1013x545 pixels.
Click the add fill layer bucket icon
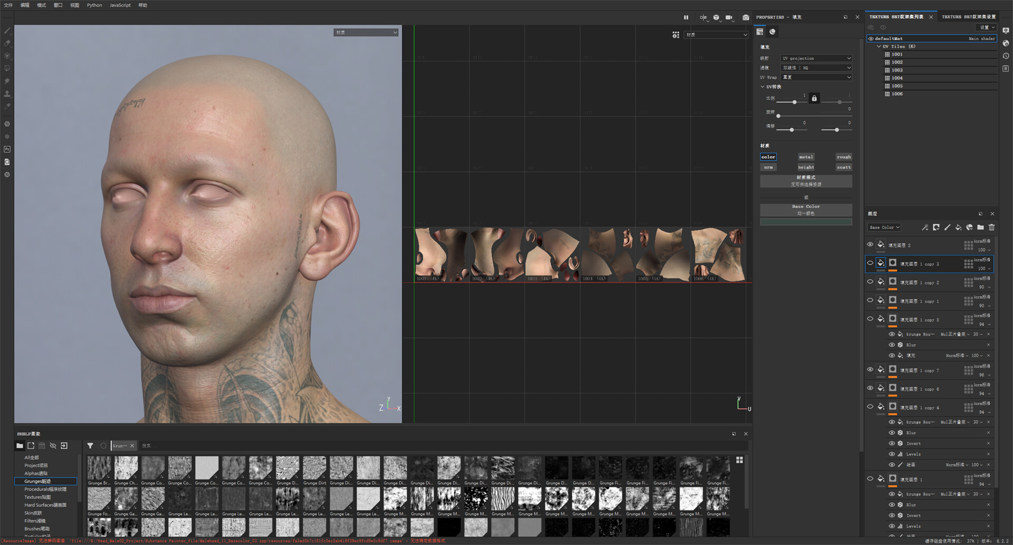point(958,227)
